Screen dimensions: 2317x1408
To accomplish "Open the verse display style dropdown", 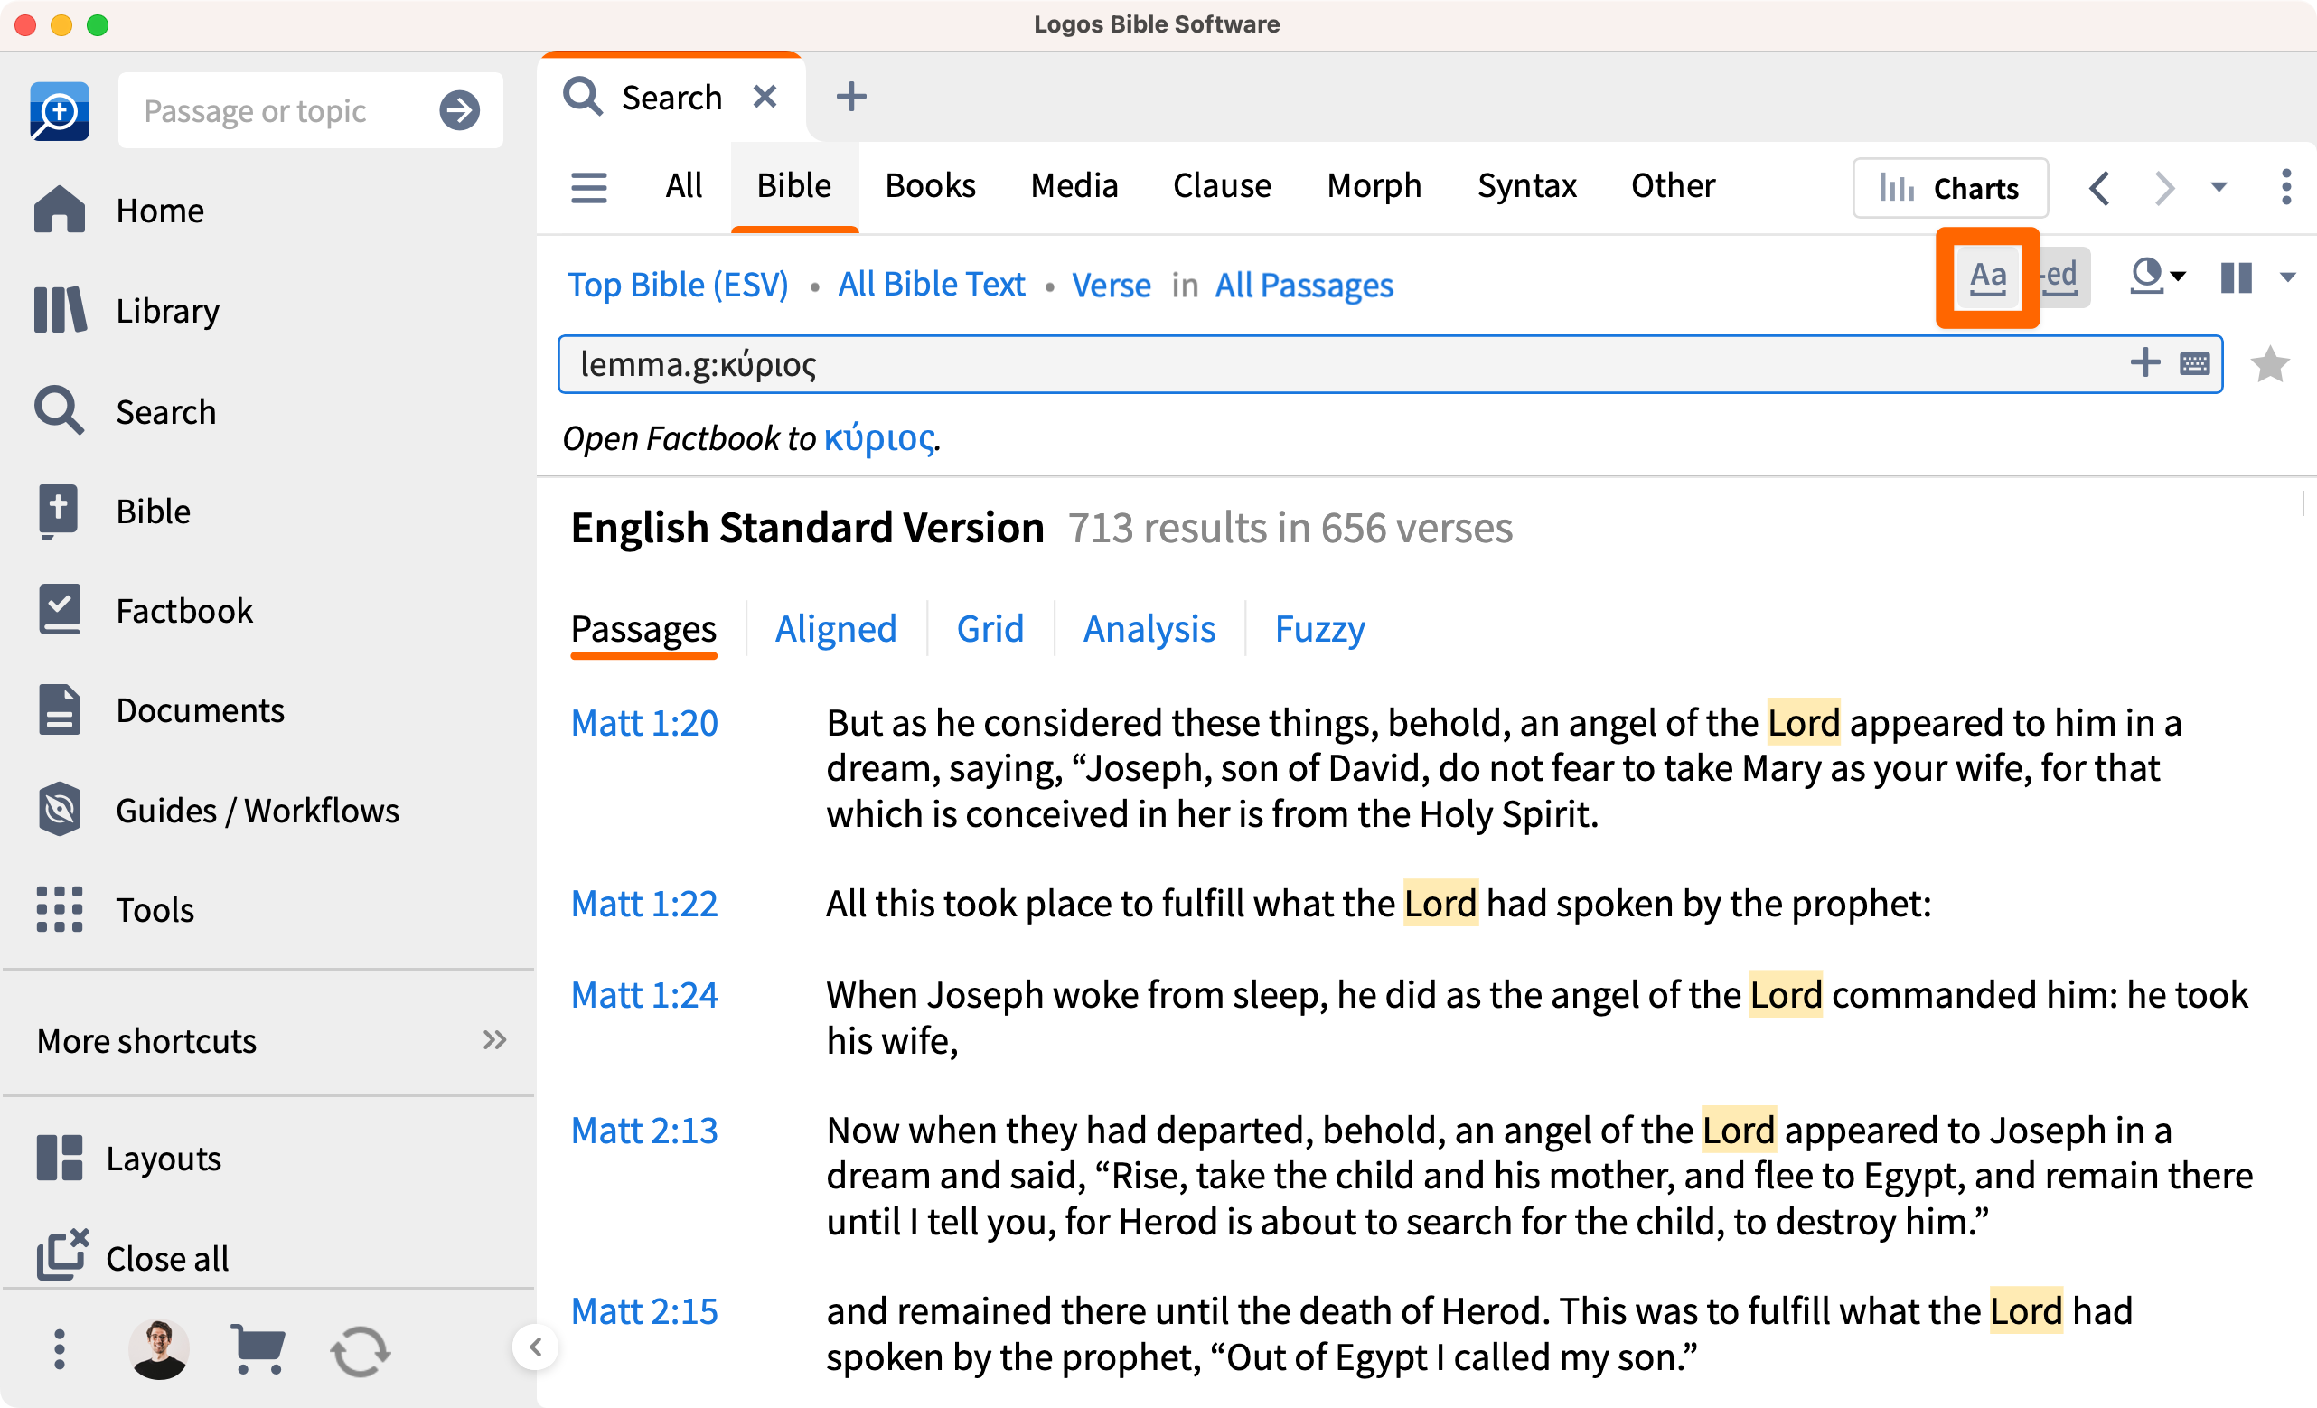I will tap(2157, 277).
